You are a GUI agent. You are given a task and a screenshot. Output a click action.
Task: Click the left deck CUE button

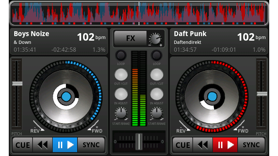22,145
